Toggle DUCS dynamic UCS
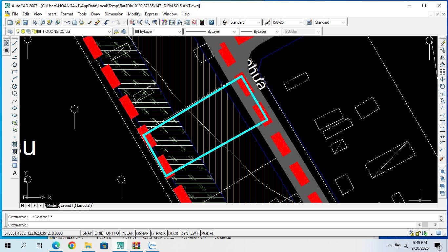This screenshot has height=252, width=448. tap(173, 233)
